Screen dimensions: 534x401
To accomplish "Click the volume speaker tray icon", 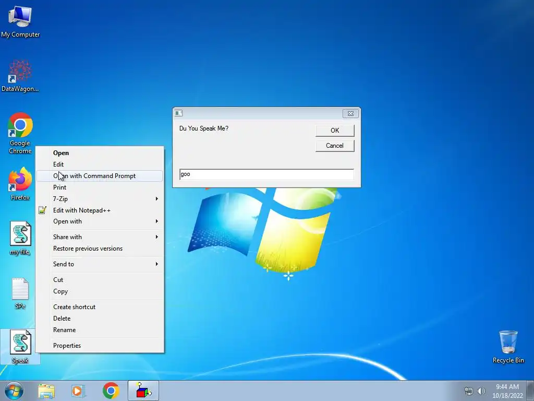I will [x=481, y=391].
